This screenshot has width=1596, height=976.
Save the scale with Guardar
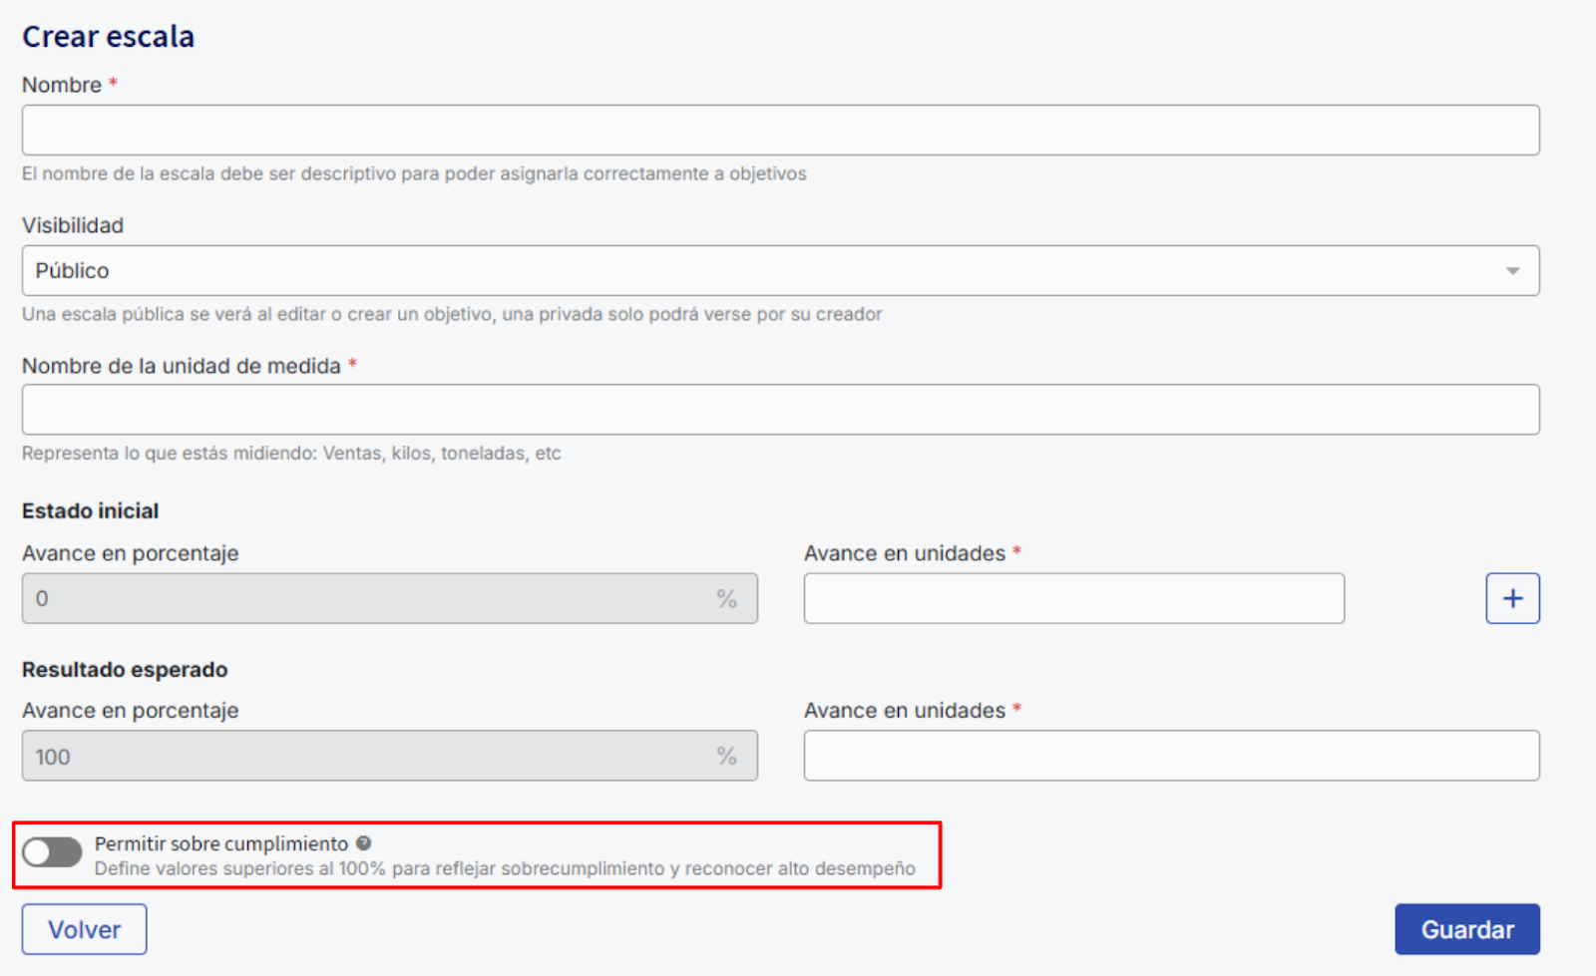pyautogui.click(x=1466, y=929)
